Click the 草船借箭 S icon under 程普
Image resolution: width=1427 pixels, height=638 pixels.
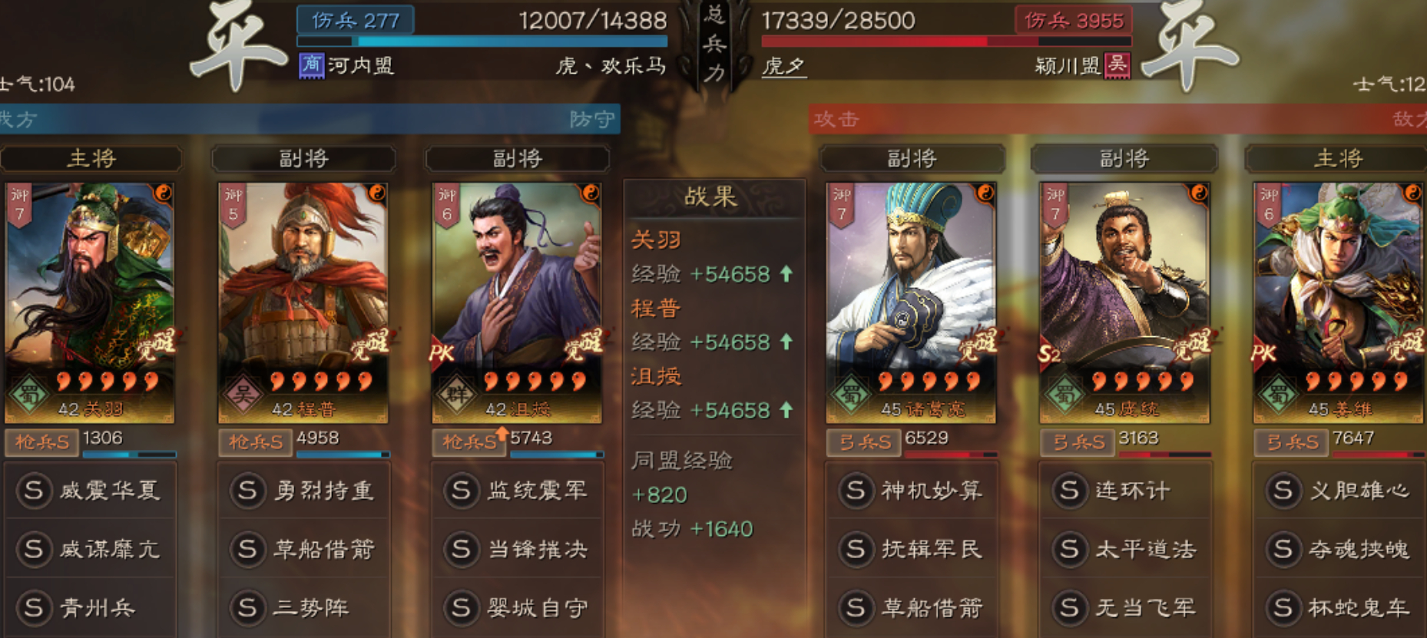(x=247, y=549)
